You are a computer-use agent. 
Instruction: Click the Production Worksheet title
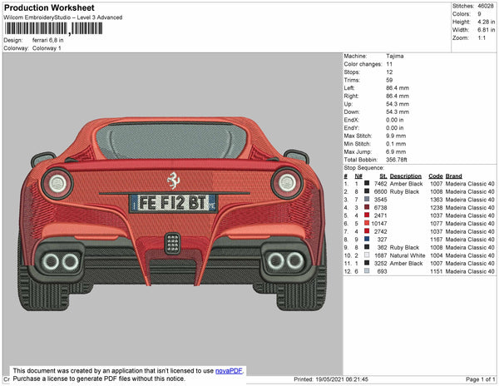tap(49, 8)
